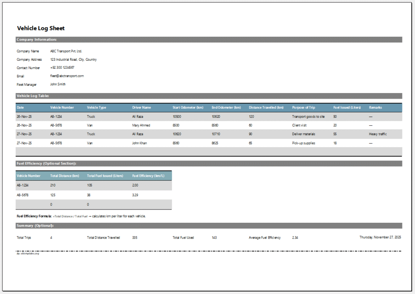The width and height of the screenshot is (415, 294).
Task: Click the Date column header
Action: (x=20, y=108)
